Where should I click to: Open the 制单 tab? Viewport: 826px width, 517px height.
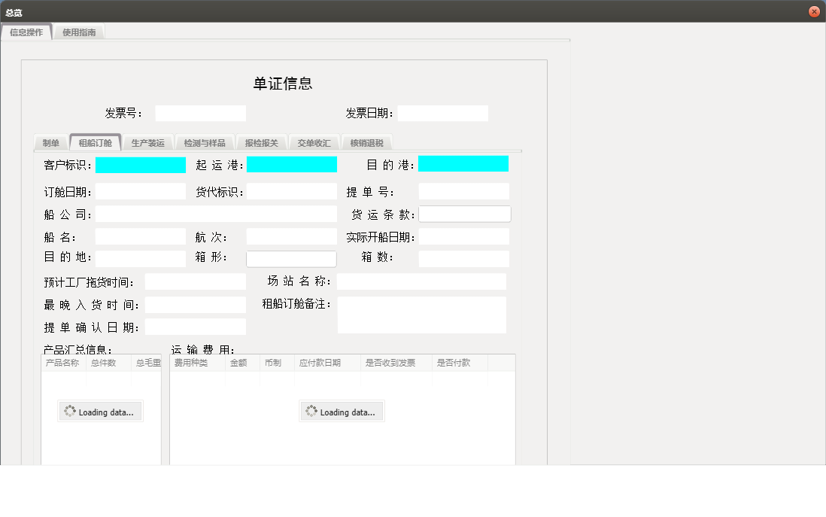[50, 141]
